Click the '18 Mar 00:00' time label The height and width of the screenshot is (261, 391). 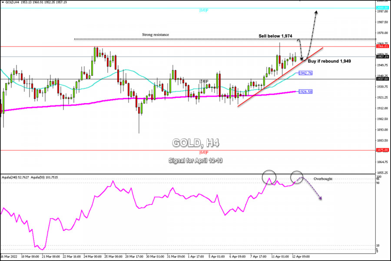click(x=30, y=257)
